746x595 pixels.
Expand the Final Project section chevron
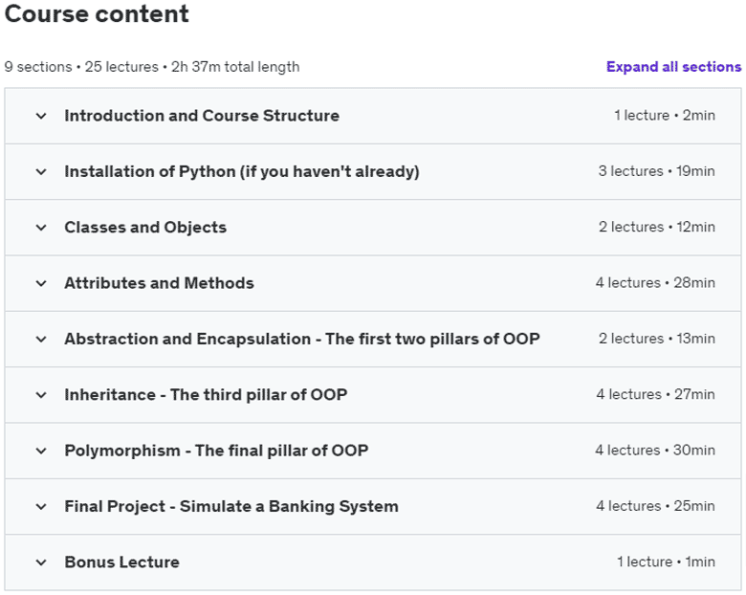pyautogui.click(x=41, y=506)
